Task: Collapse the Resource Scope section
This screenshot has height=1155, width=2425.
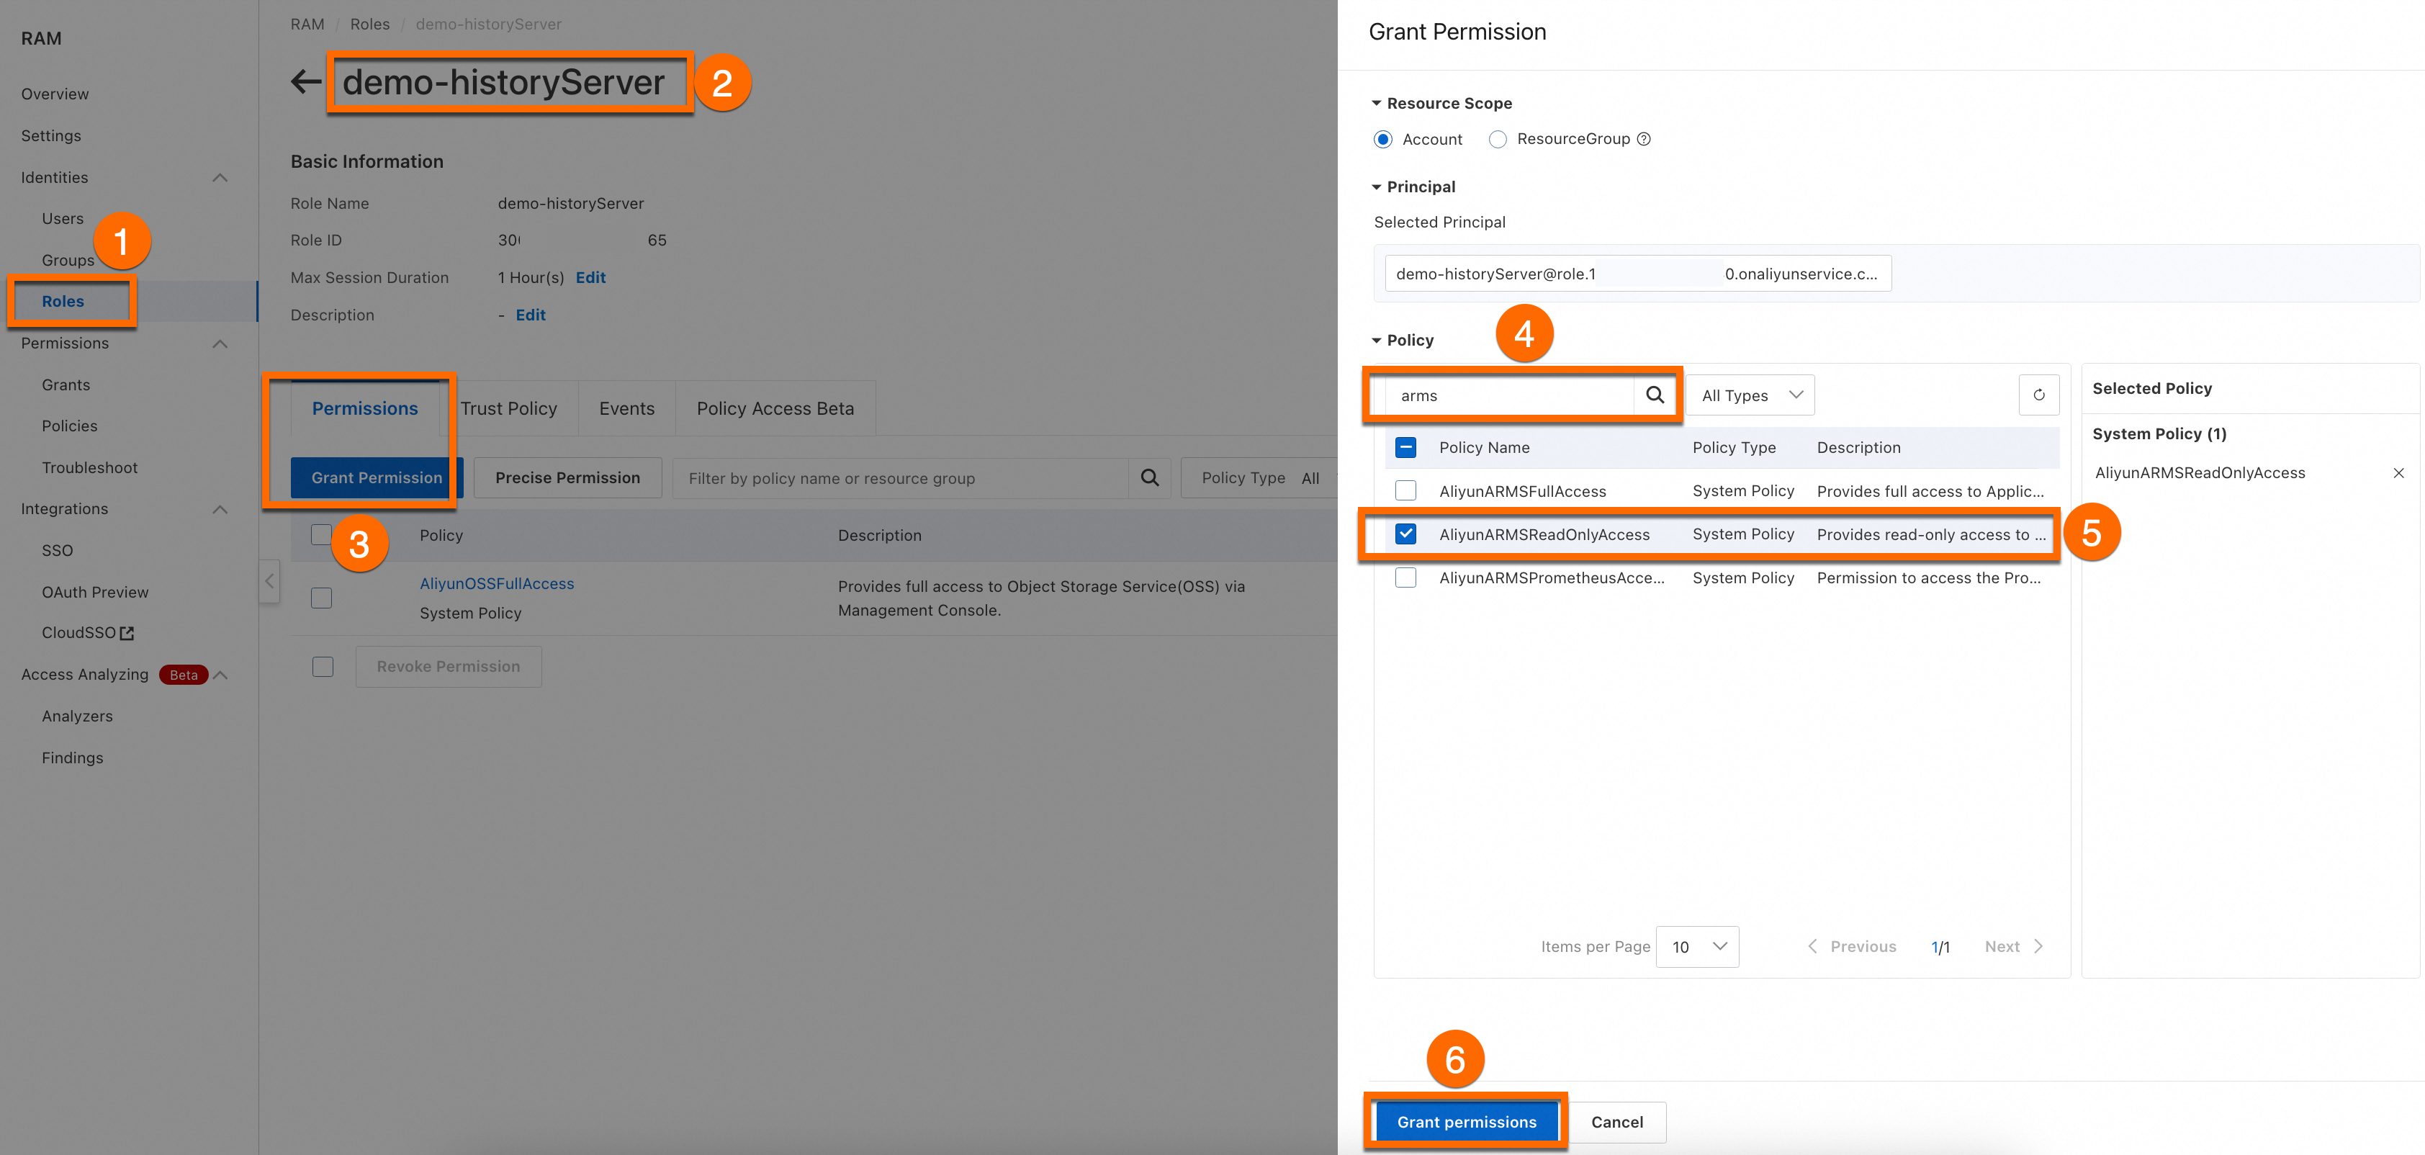Action: click(x=1376, y=104)
